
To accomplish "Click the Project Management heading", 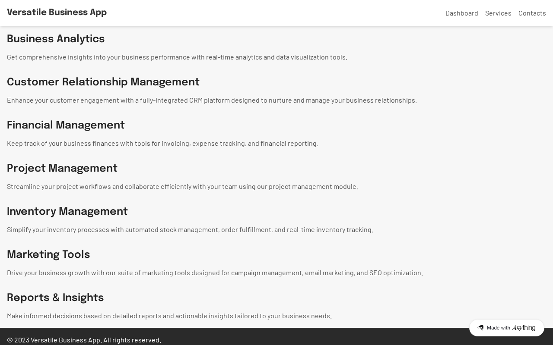I will [x=62, y=169].
